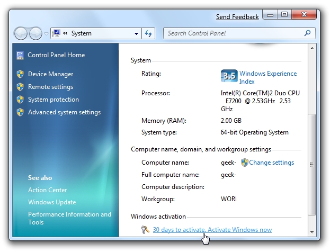The width and height of the screenshot is (330, 252).
Task: Select the 64-bit Operating System text
Action: point(254,132)
